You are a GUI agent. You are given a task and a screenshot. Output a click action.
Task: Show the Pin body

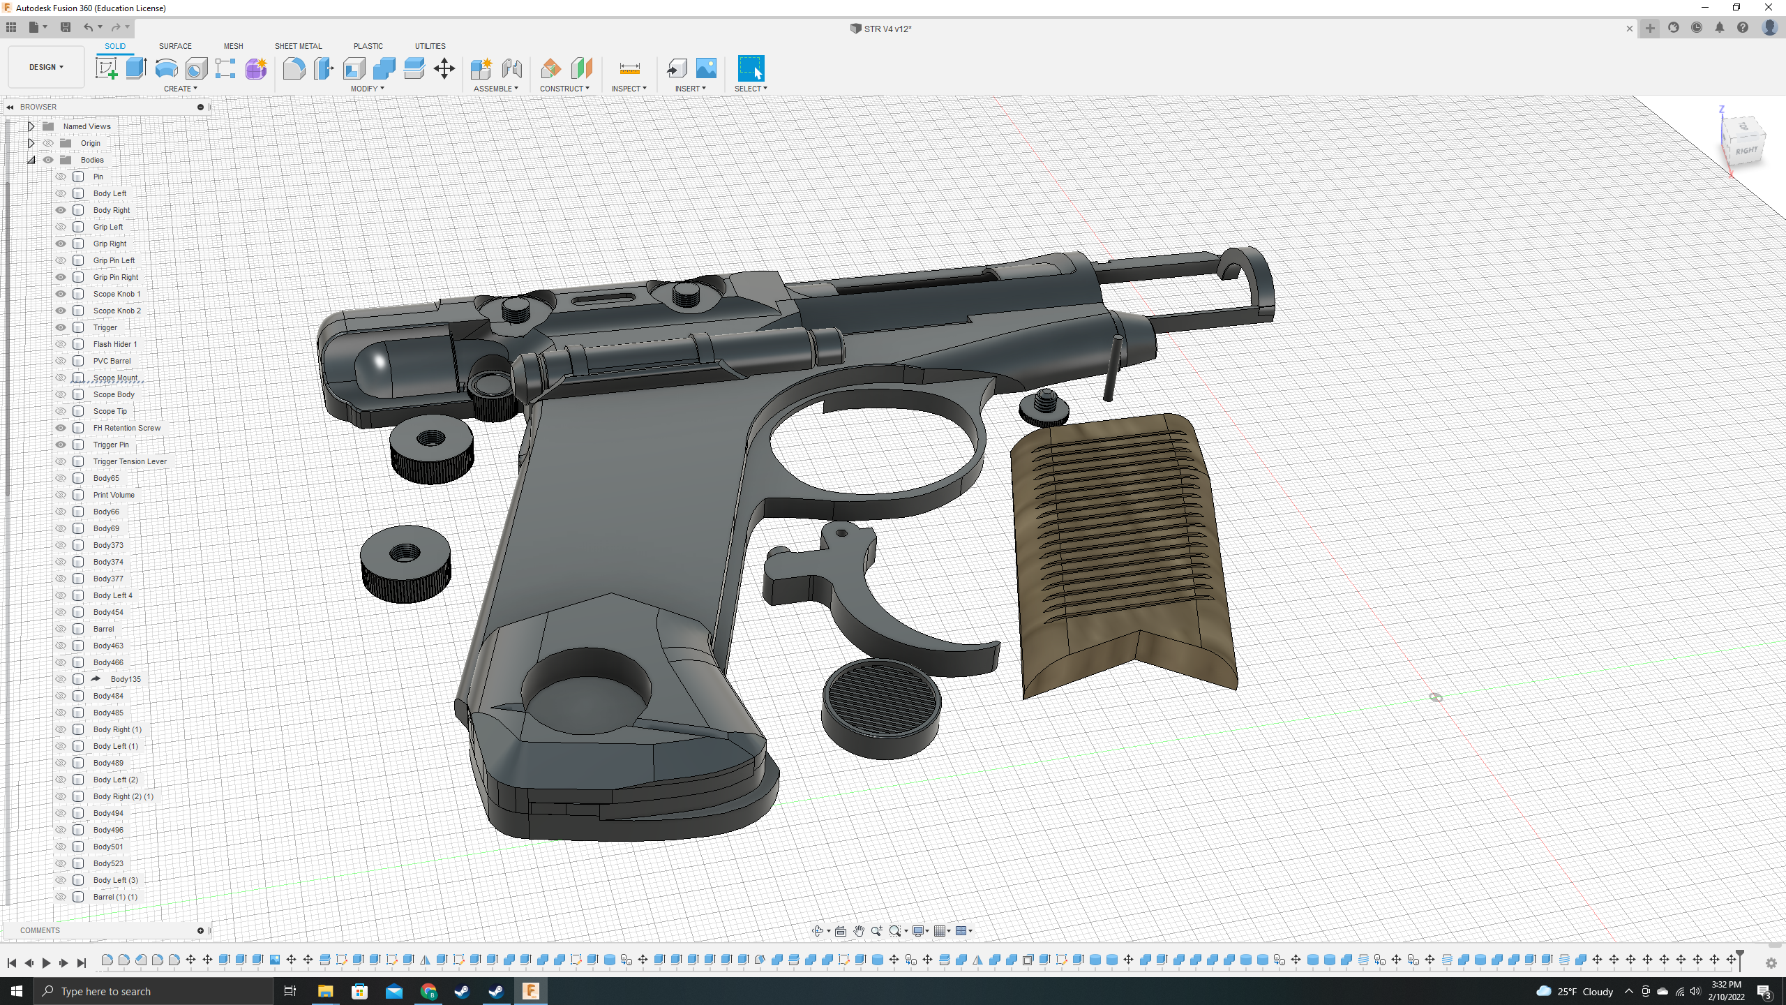point(61,177)
